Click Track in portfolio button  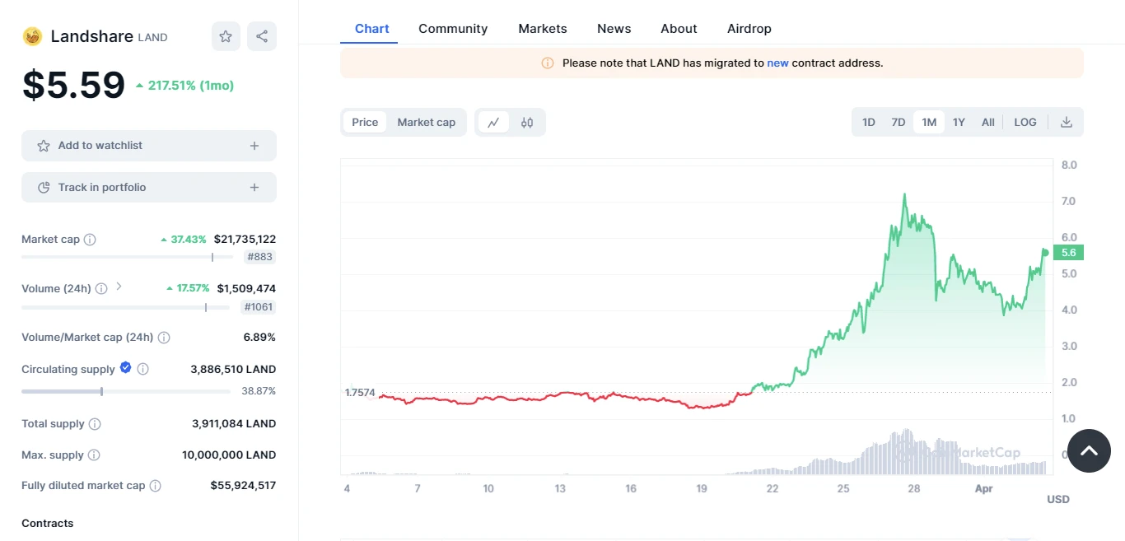point(149,188)
